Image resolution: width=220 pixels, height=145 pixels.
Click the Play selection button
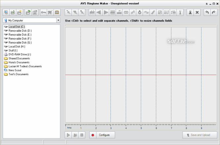[75, 135]
